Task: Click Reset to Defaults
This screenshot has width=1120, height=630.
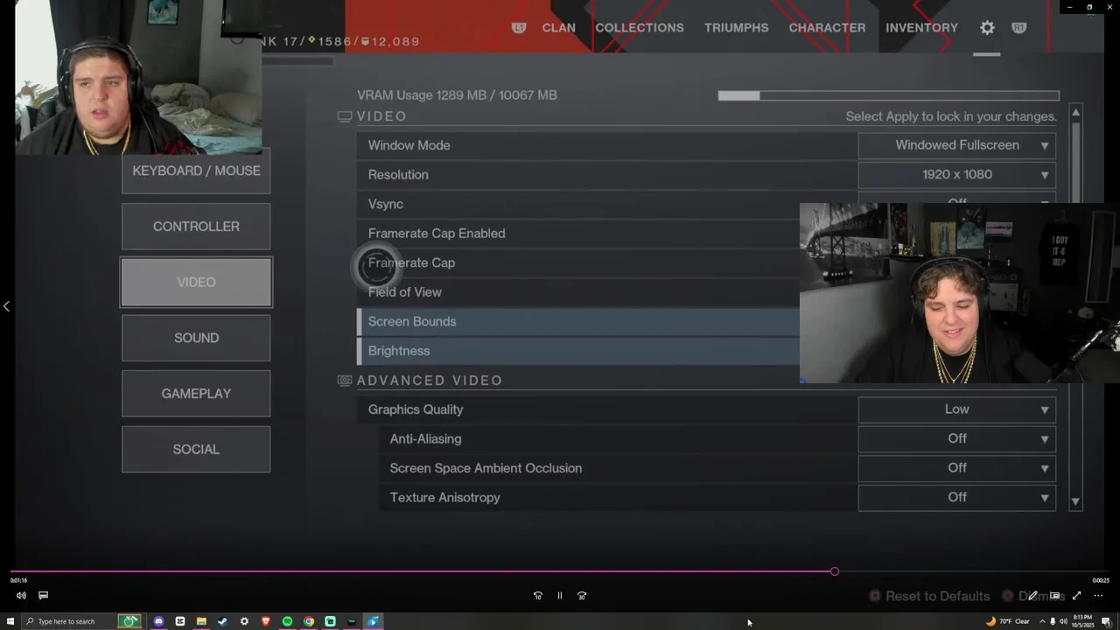Action: tap(928, 596)
